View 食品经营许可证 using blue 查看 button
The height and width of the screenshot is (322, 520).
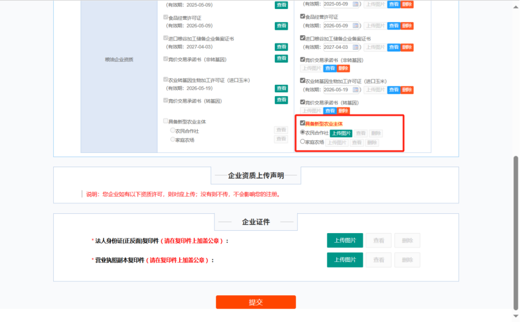[393, 26]
